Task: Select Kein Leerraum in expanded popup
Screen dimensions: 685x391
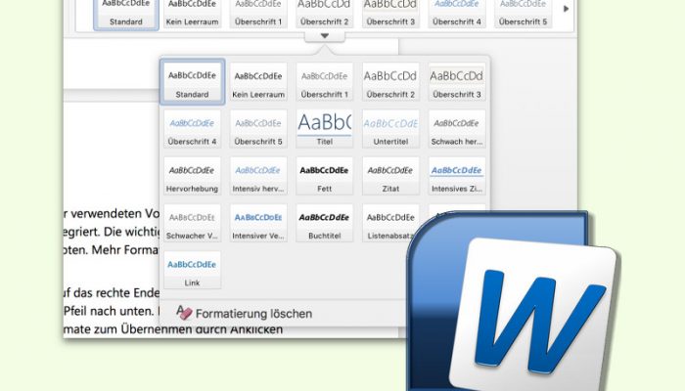Action: click(258, 82)
